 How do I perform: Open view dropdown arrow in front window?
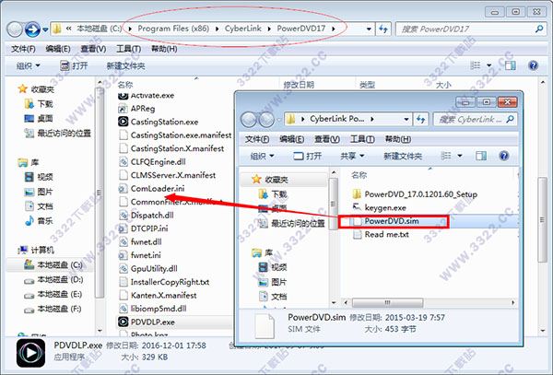460,156
